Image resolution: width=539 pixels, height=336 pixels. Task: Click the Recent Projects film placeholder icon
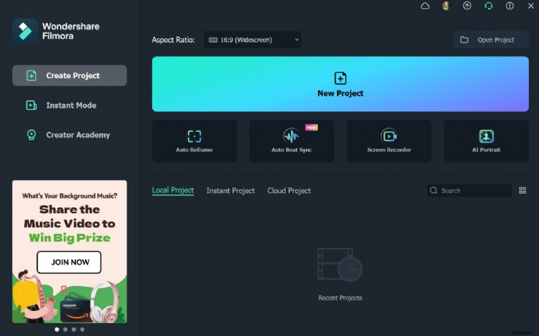point(340,264)
